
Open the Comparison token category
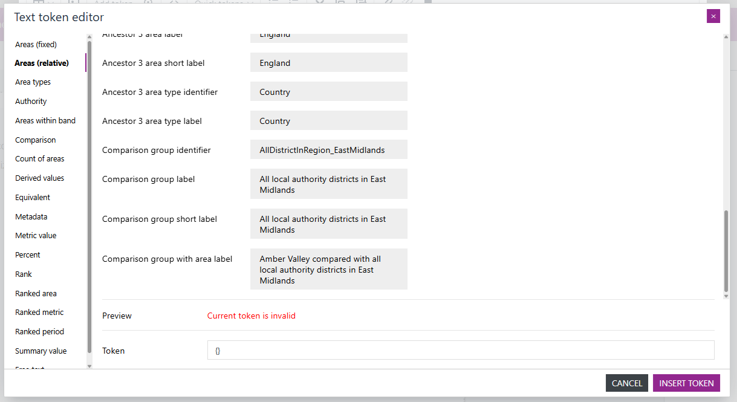coord(36,140)
